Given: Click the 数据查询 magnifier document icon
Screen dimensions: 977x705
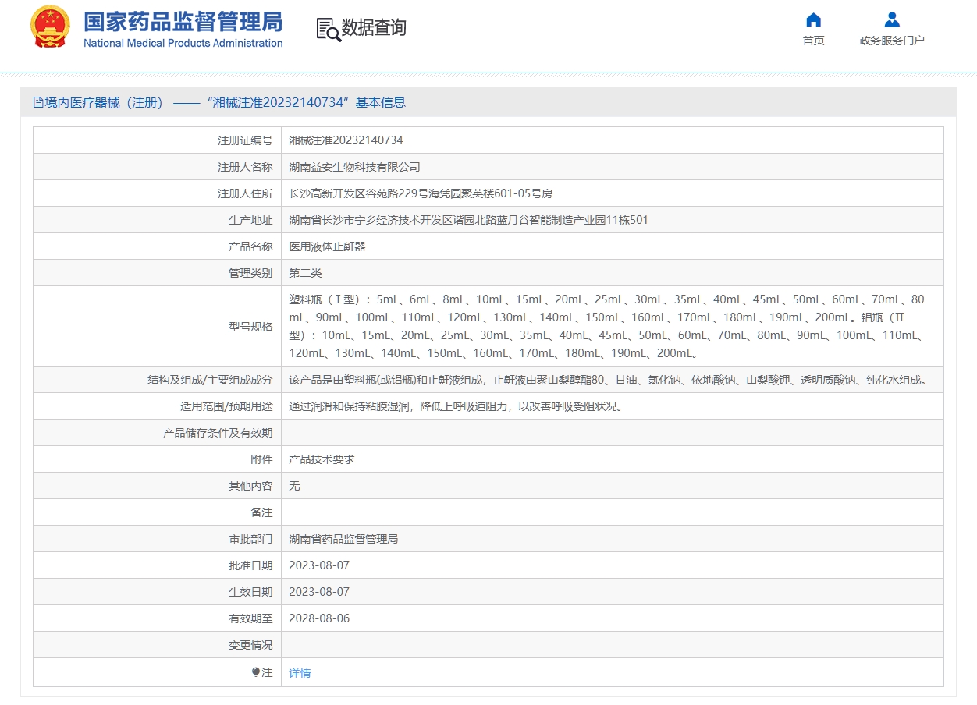Looking at the screenshot, I should [x=328, y=29].
